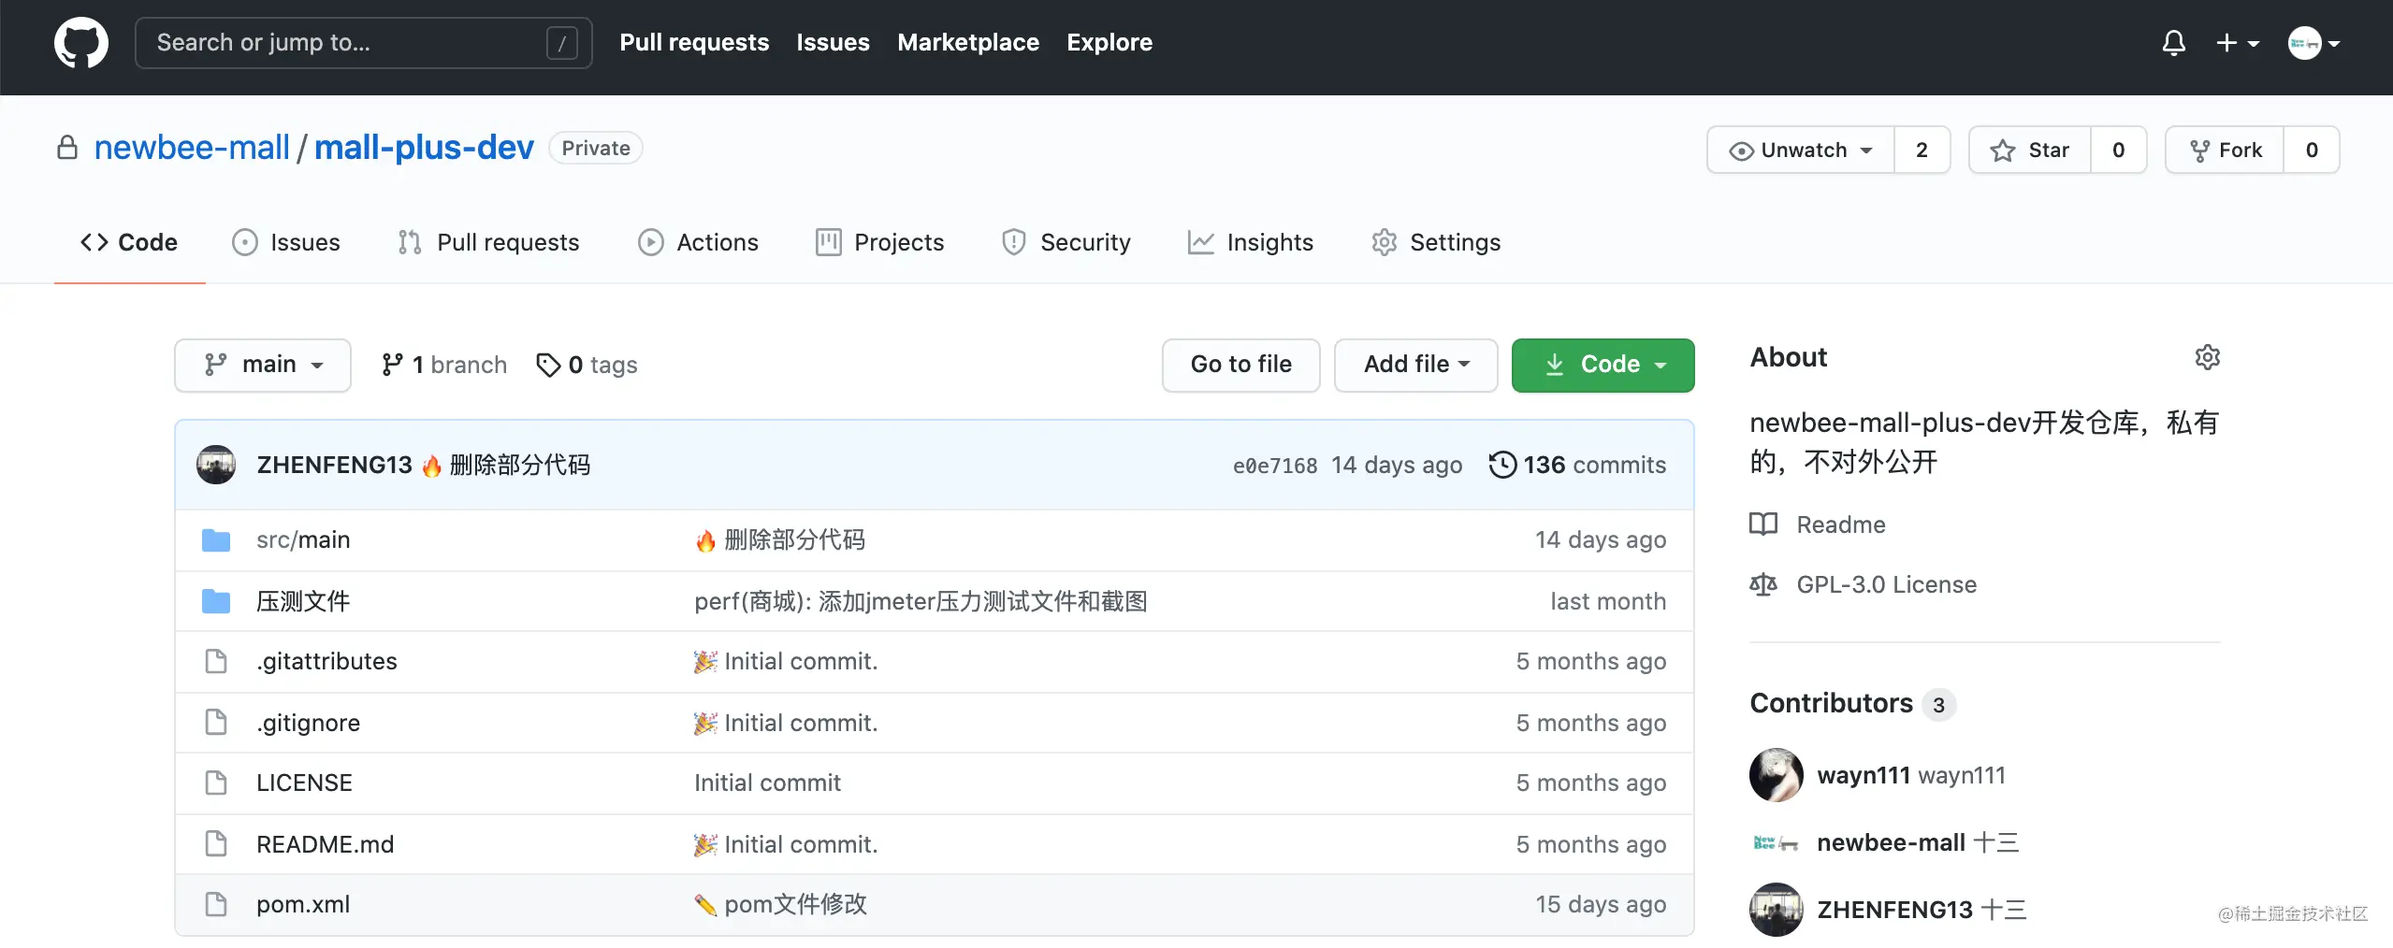Screen dimensions: 2393x948
Task: Switch to the Insights tab
Action: (1250, 242)
